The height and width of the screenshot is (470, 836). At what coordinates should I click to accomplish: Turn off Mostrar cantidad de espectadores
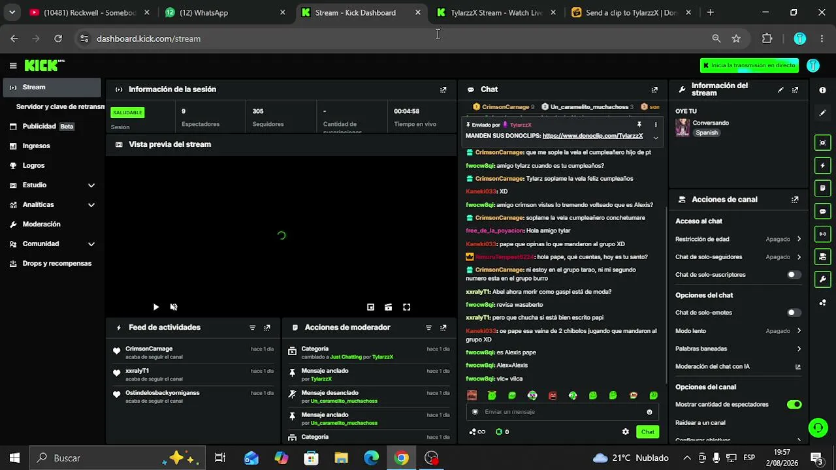pyautogui.click(x=794, y=405)
